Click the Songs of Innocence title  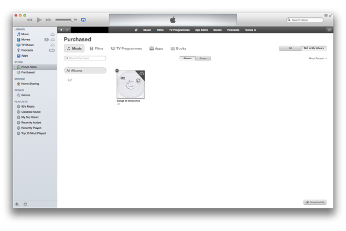(x=128, y=101)
